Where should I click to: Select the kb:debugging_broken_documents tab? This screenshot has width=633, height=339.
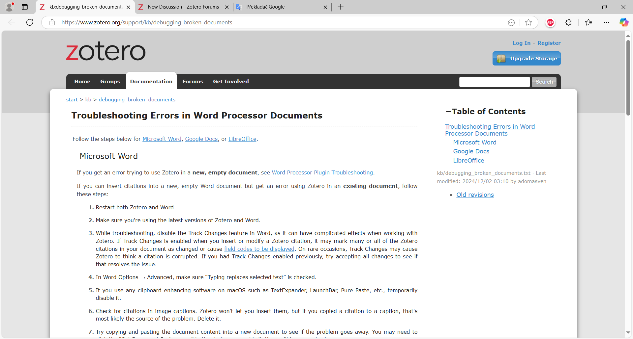point(85,7)
